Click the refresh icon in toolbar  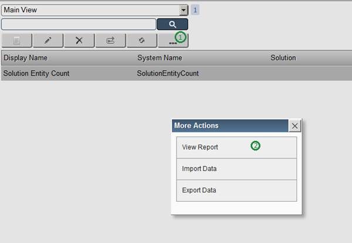[141, 40]
